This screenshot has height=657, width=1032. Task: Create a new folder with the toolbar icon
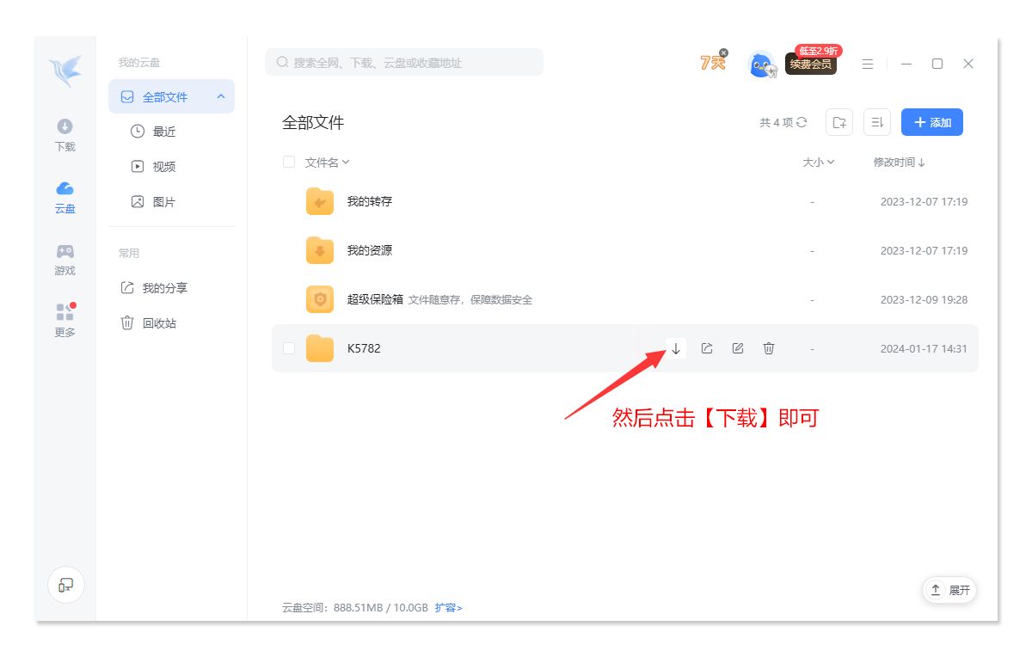[x=839, y=122]
